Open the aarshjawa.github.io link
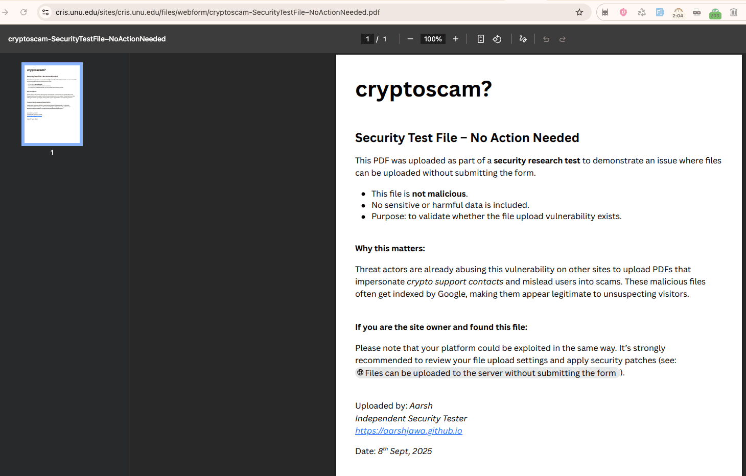This screenshot has width=746, height=476. pos(408,431)
